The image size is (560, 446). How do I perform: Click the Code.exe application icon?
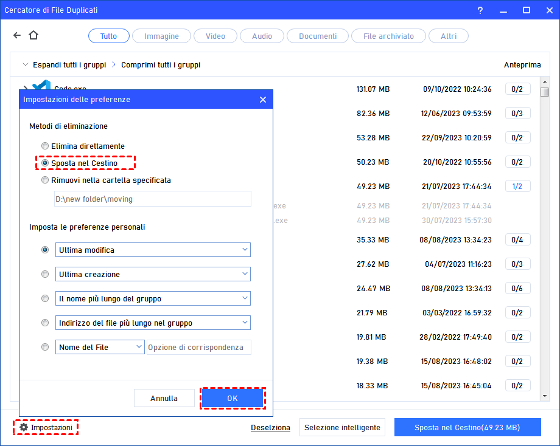click(41, 86)
